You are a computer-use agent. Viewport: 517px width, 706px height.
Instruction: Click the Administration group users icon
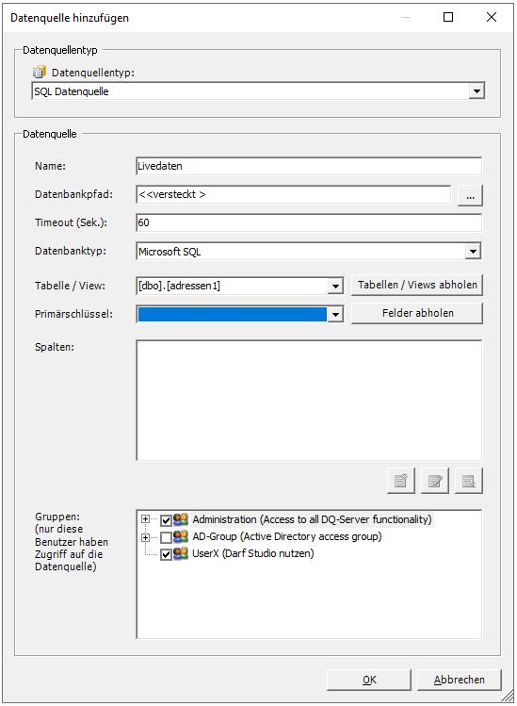click(x=181, y=519)
